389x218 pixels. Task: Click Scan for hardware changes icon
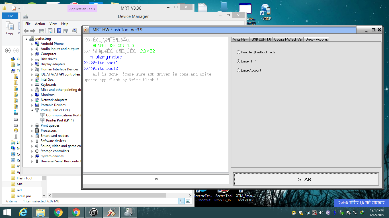tap(75, 31)
